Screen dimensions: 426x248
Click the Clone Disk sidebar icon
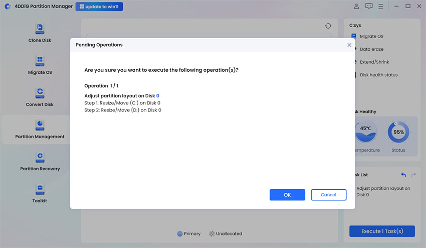[40, 29]
